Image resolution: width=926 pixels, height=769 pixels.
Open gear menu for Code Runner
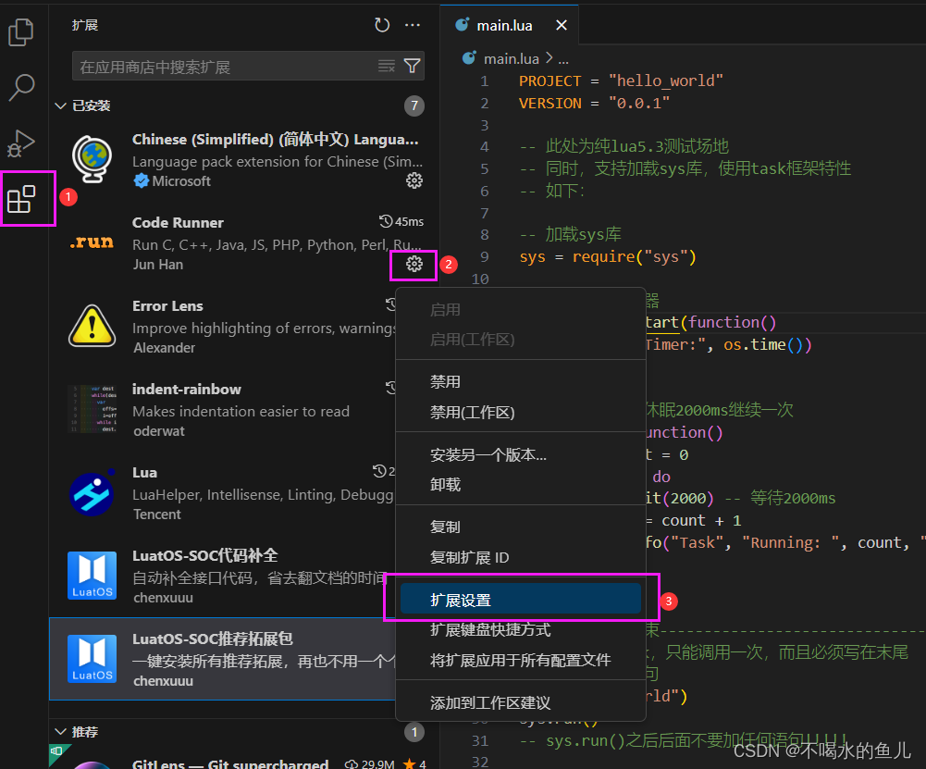(x=414, y=264)
